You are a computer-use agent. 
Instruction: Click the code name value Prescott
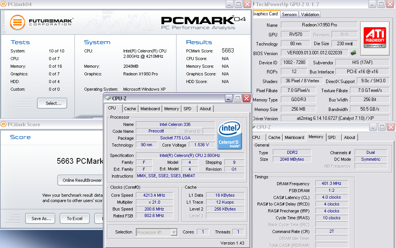coord(156,131)
